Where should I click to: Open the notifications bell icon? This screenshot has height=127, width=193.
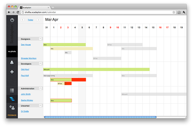point(12,62)
